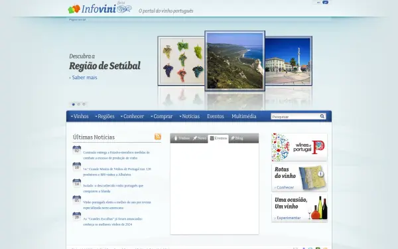Open the Multimédia menu item

click(244, 116)
